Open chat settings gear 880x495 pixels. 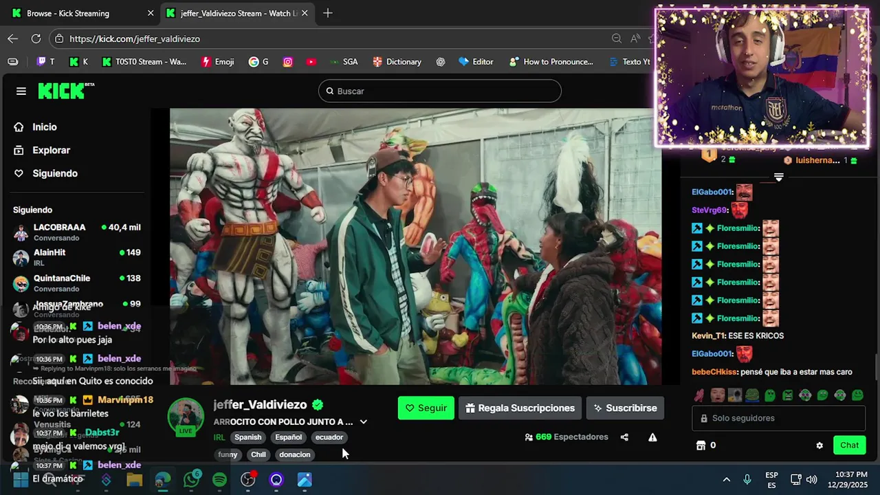[x=819, y=445]
